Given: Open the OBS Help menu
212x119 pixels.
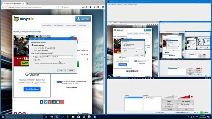Looking at the screenshot, I should click(136, 4).
